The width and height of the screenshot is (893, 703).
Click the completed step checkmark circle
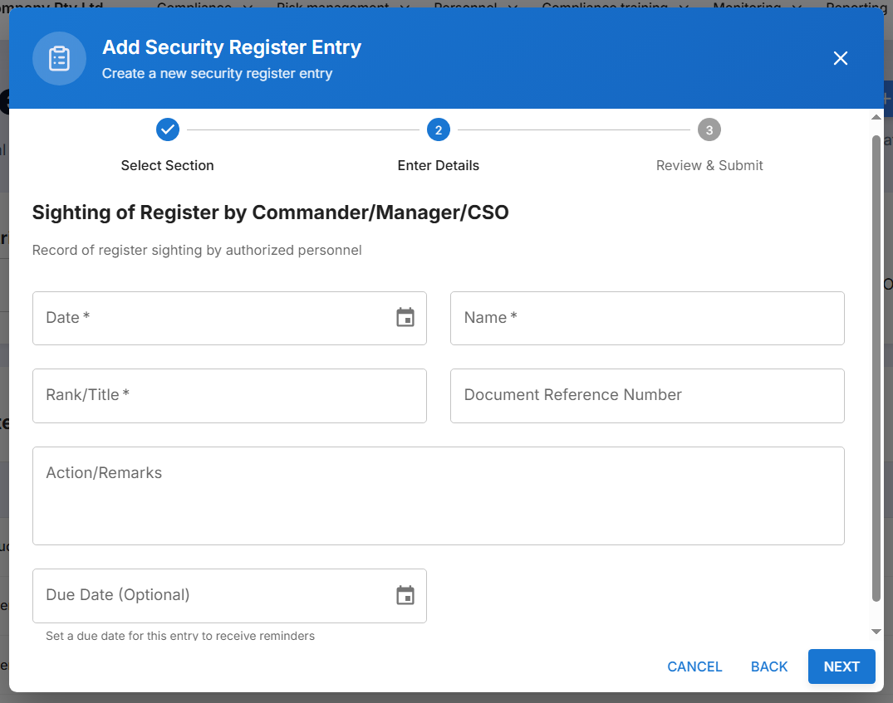(168, 129)
